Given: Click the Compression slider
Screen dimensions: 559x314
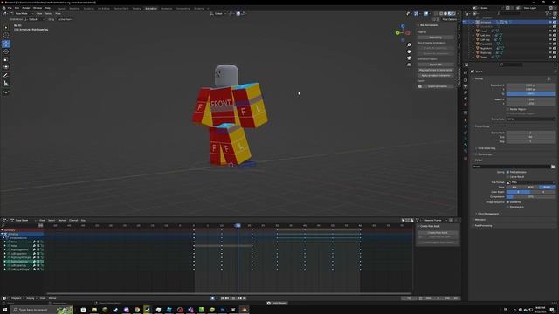Looking at the screenshot, I should point(531,196).
